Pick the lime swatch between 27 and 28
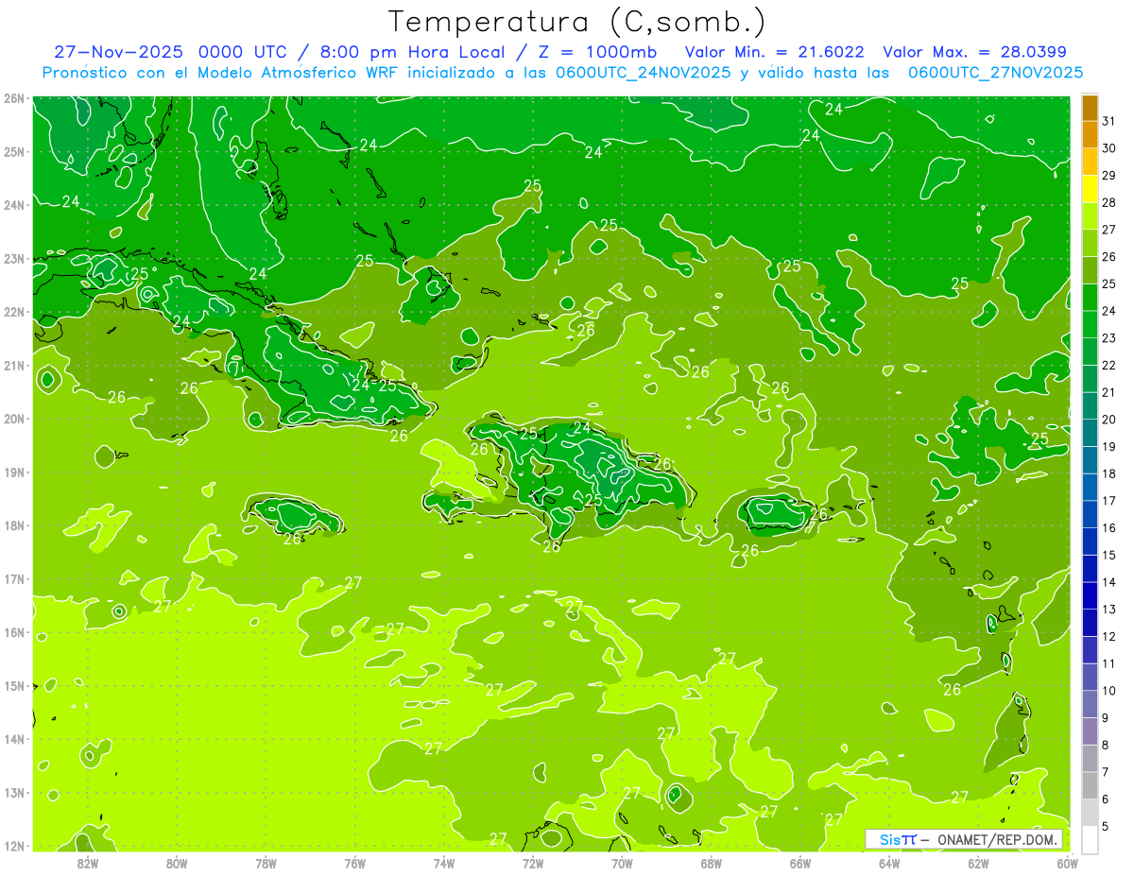 coord(1090,216)
